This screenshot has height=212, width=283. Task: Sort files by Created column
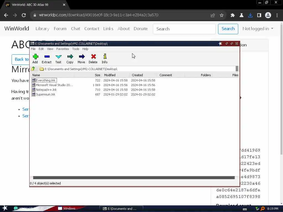(143, 75)
